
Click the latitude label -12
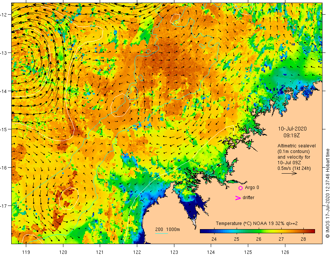click(4, 15)
